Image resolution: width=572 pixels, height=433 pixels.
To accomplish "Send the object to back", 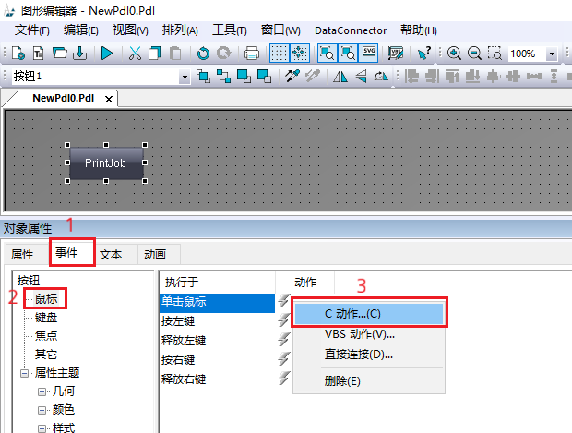I will [x=223, y=77].
